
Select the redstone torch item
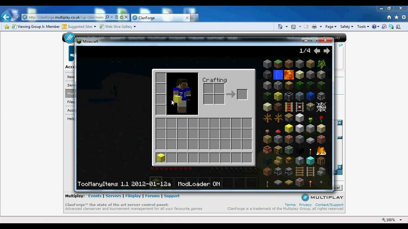coord(310,183)
